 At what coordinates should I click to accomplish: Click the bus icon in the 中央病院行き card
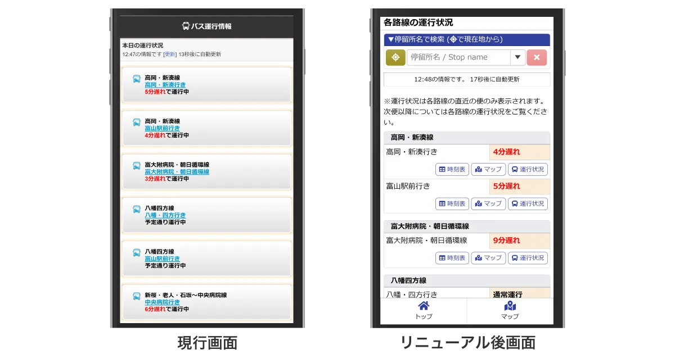(x=137, y=296)
